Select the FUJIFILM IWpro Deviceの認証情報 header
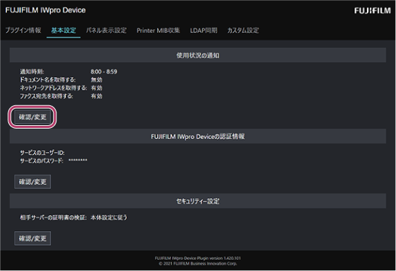The image size is (396, 271). pos(198,136)
